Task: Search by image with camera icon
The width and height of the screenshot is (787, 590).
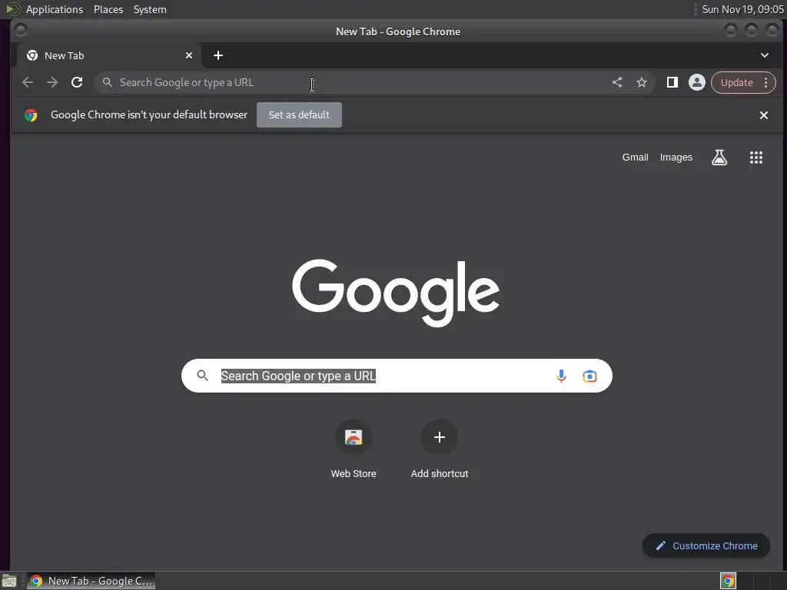Action: [x=589, y=376]
